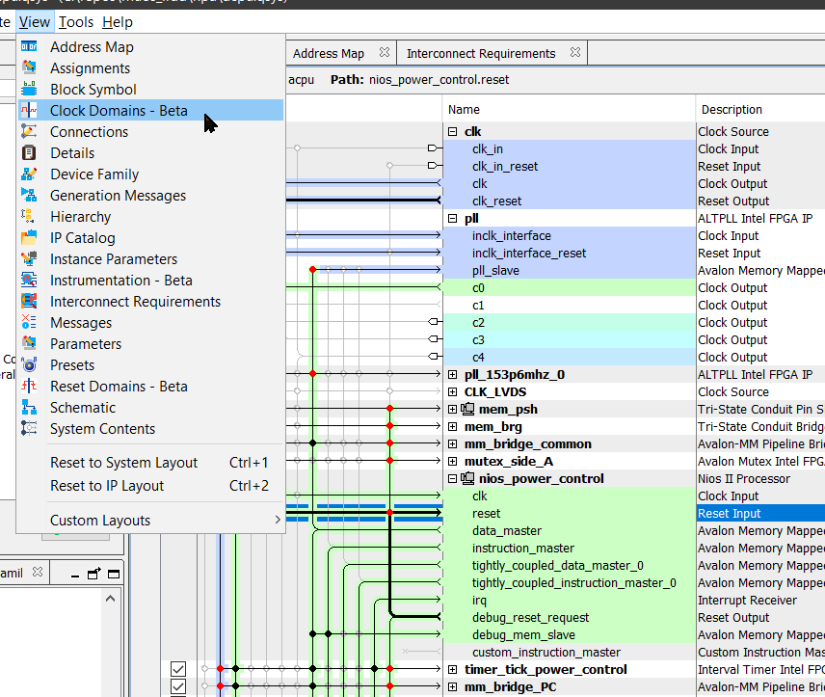825x697 pixels.
Task: Click the Description column header
Action: point(731,110)
